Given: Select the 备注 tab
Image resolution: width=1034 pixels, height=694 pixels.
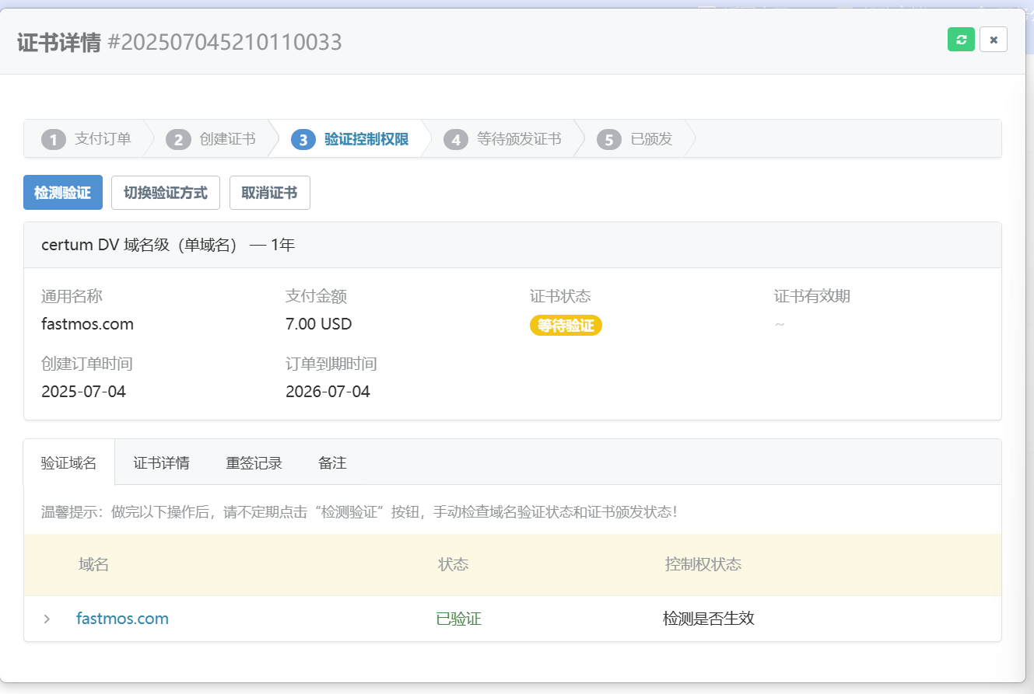Looking at the screenshot, I should 332,462.
